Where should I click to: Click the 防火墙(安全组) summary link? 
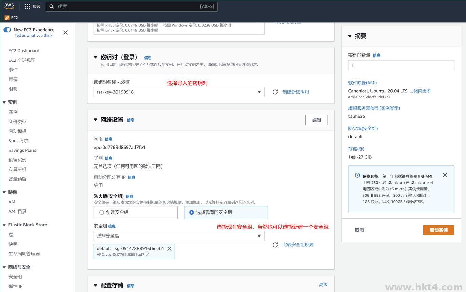click(x=363, y=128)
